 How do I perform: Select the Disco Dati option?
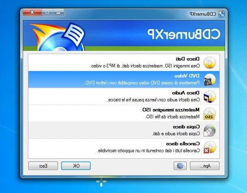tap(124, 63)
